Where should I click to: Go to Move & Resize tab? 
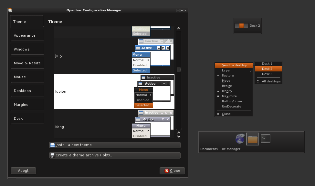pyautogui.click(x=27, y=63)
